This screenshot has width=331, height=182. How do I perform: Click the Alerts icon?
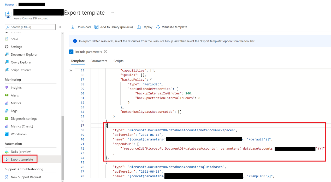7,95
